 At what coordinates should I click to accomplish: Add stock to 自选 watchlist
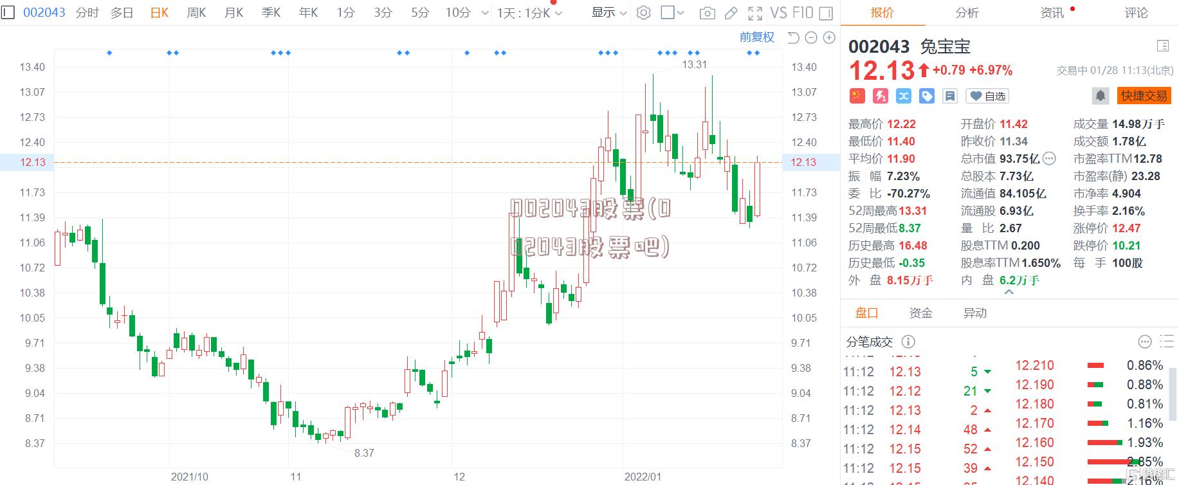click(x=987, y=96)
